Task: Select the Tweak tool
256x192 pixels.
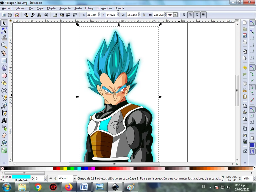Action: click(4, 38)
